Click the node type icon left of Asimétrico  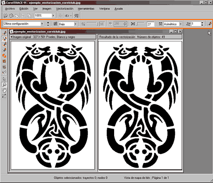pyautogui.click(x=161, y=24)
